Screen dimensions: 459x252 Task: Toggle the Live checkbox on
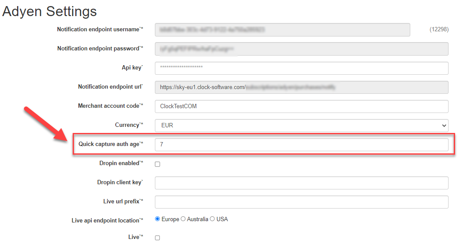click(x=157, y=237)
